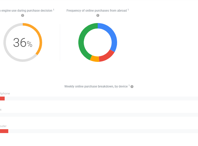Click the orange segment of the donut chart
The image size is (198, 146).
coord(95,59)
